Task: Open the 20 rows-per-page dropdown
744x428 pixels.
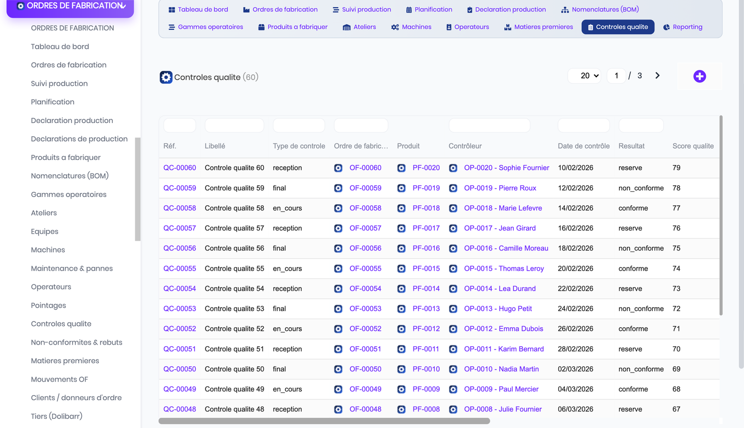Action: coord(584,76)
